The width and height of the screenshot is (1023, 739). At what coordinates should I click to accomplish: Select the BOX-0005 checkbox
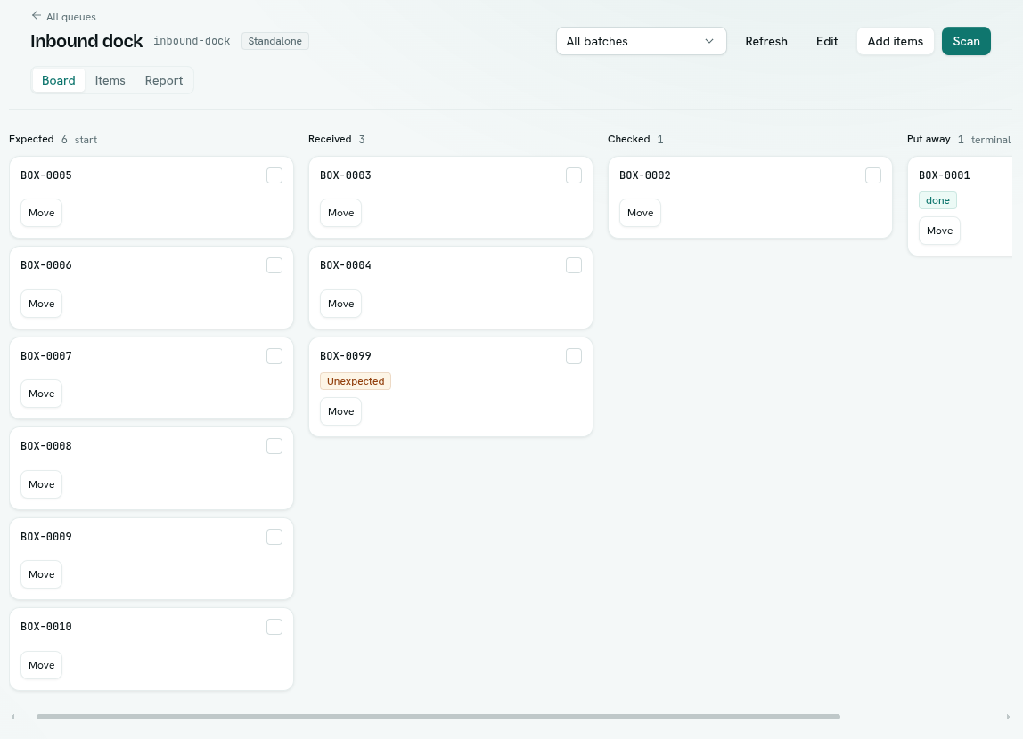(x=274, y=175)
